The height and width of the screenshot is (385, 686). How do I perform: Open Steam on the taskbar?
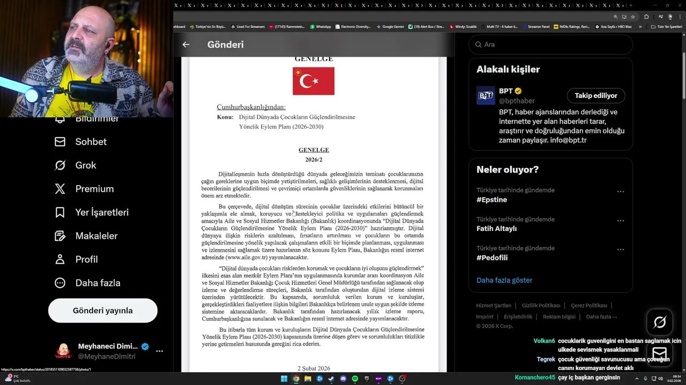click(331, 379)
